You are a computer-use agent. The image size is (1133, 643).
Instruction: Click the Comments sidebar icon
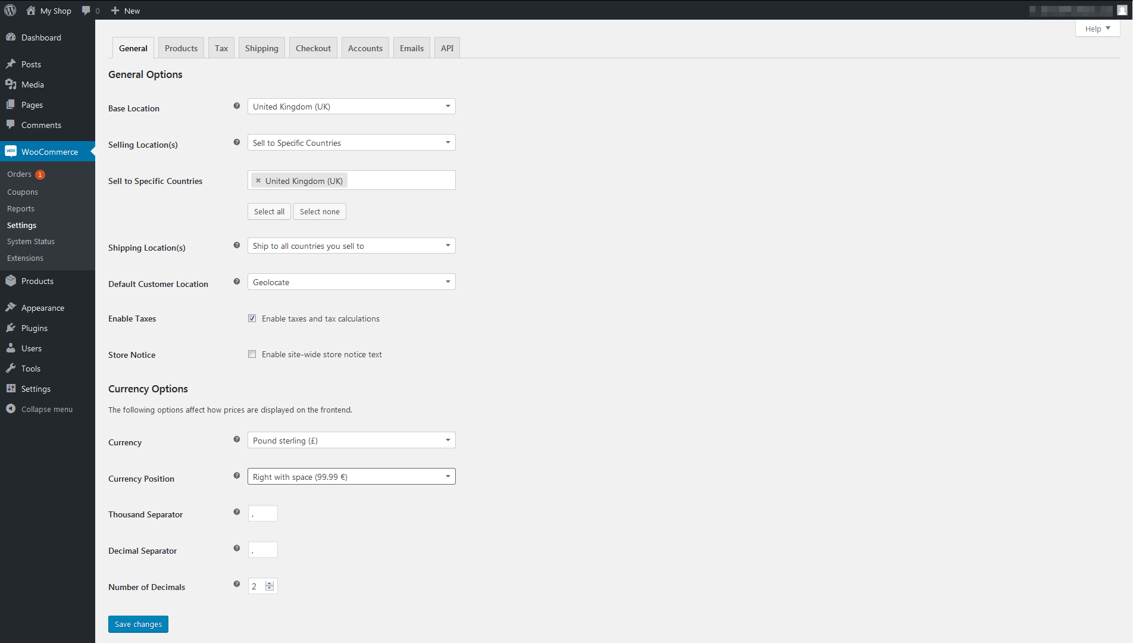coord(11,124)
